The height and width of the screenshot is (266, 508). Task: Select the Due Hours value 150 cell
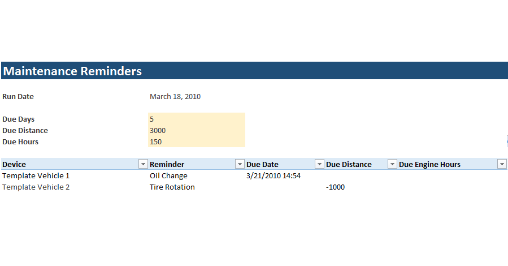click(x=196, y=141)
